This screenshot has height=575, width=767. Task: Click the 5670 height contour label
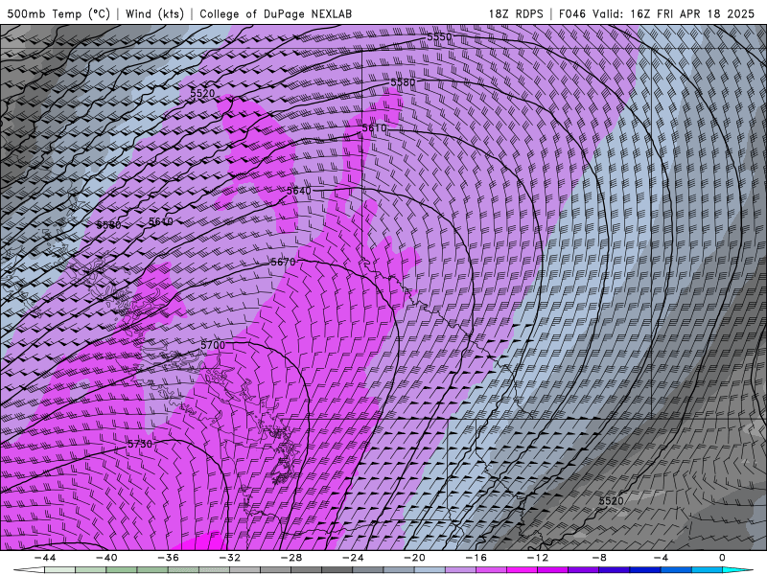tap(283, 262)
